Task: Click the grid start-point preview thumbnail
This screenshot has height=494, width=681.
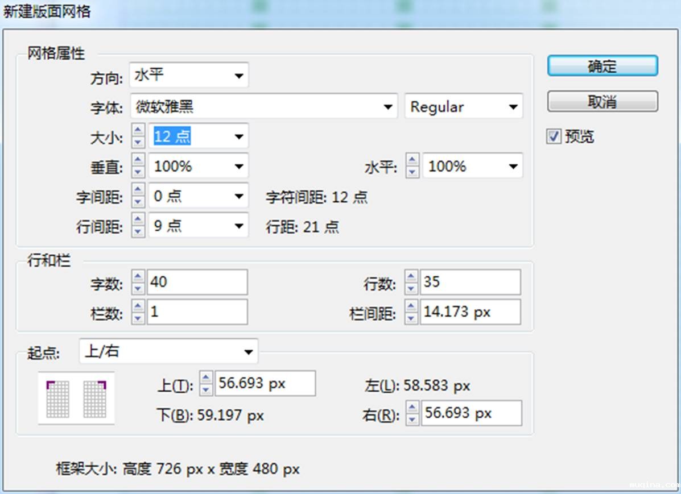Action: point(76,398)
